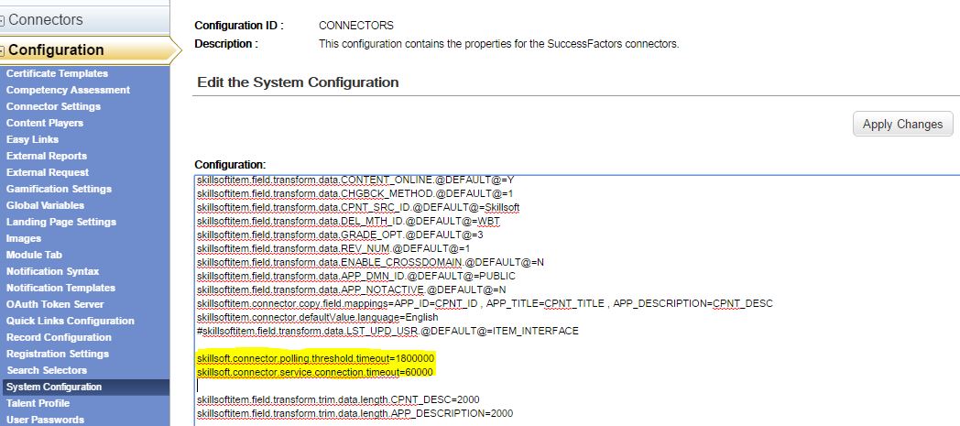This screenshot has height=426, width=960.
Task: Click the REV_NUM default line
Action: click(333, 248)
